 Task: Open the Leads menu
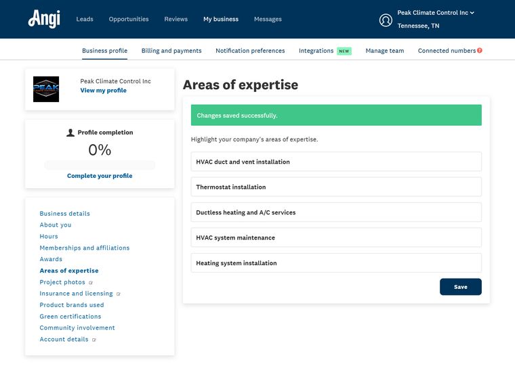(85, 19)
